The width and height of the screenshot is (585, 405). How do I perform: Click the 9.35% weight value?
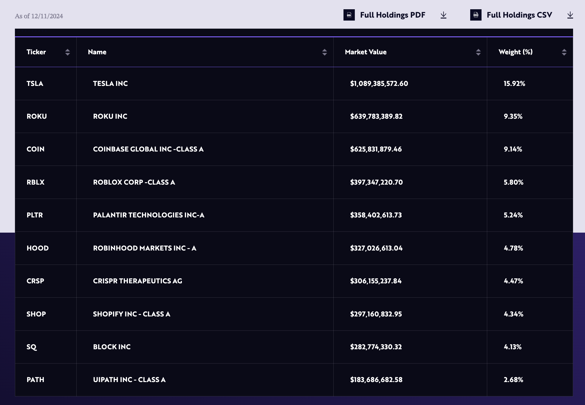pos(513,116)
